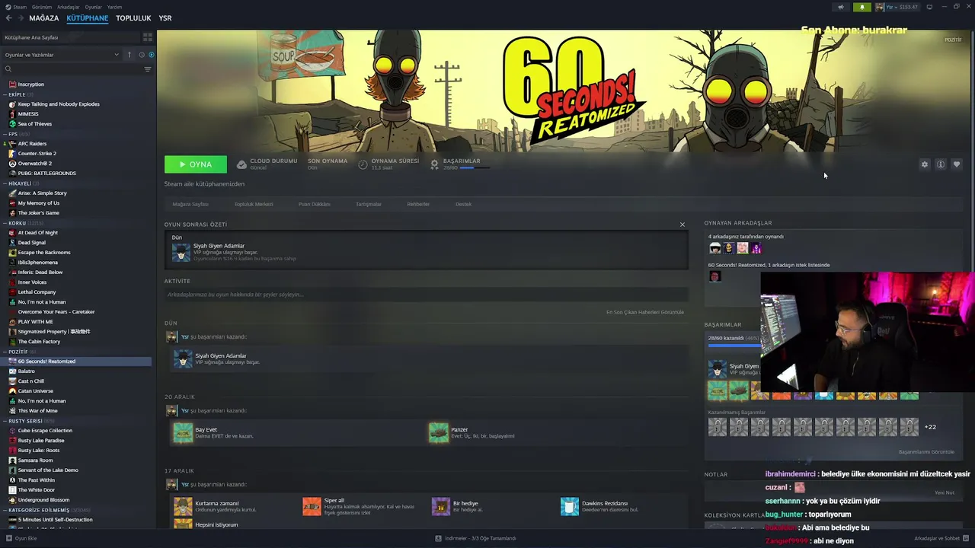Click the Kütüphane Ana Sayfası button
Screen dimensions: 975x548
tap(69, 37)
